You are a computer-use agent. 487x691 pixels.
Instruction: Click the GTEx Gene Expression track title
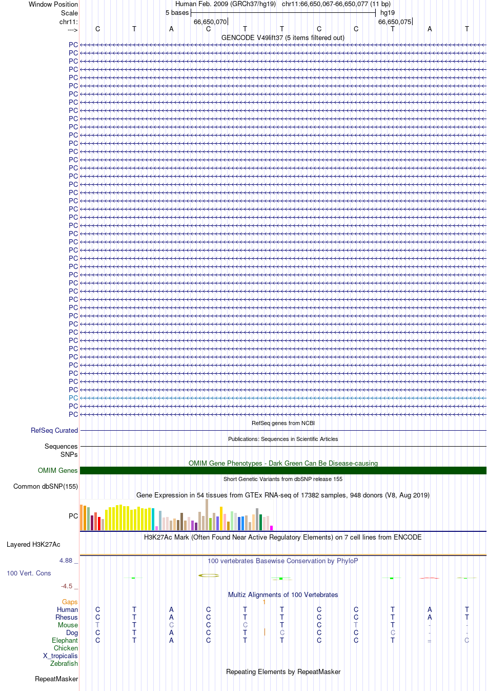(283, 495)
